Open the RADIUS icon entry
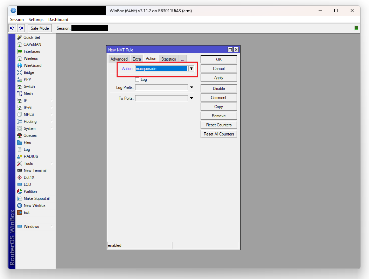The image size is (369, 279). coord(20,156)
